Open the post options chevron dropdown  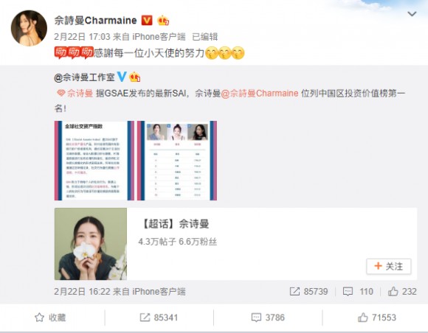[x=412, y=13]
